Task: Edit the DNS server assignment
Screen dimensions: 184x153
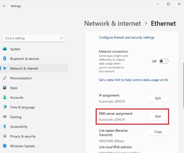Action: pyautogui.click(x=158, y=116)
